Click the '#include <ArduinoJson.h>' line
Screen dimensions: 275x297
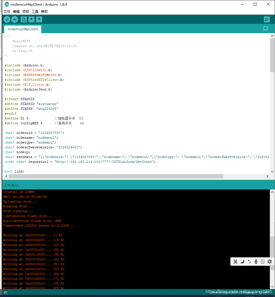[28, 89]
